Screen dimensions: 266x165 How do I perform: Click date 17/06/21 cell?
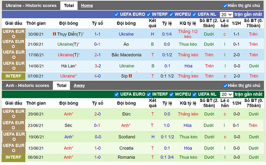coord(36,55)
